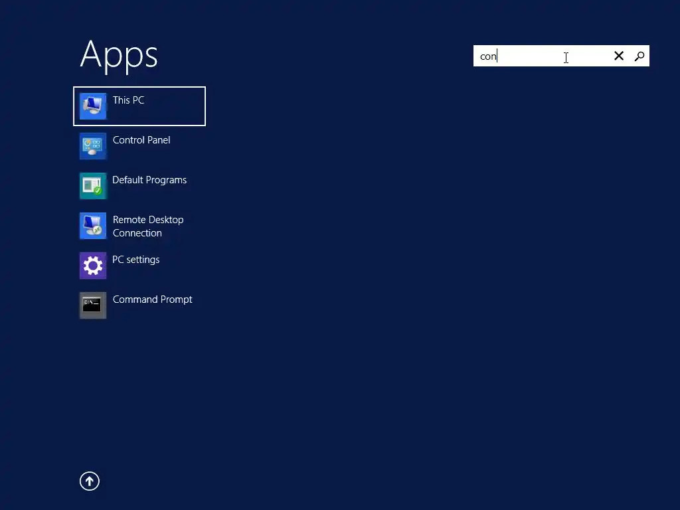Open PC settings gear icon

pyautogui.click(x=93, y=266)
